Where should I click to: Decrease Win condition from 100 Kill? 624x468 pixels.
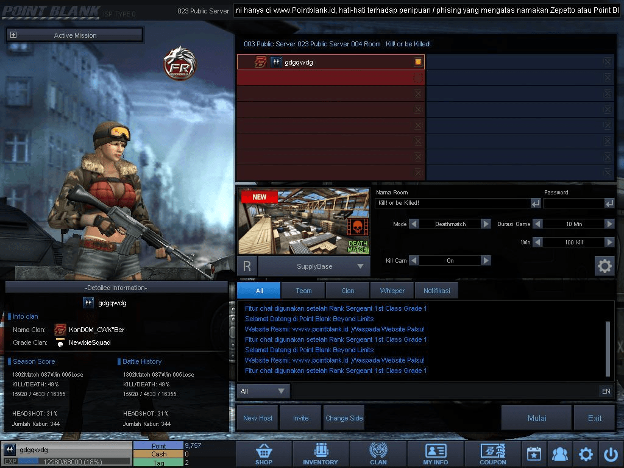click(537, 243)
